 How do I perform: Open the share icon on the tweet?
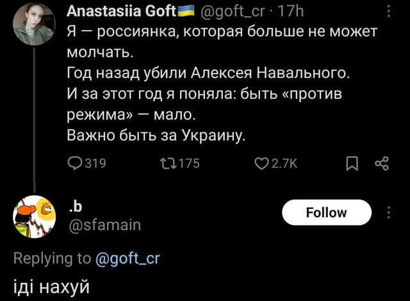(x=381, y=164)
